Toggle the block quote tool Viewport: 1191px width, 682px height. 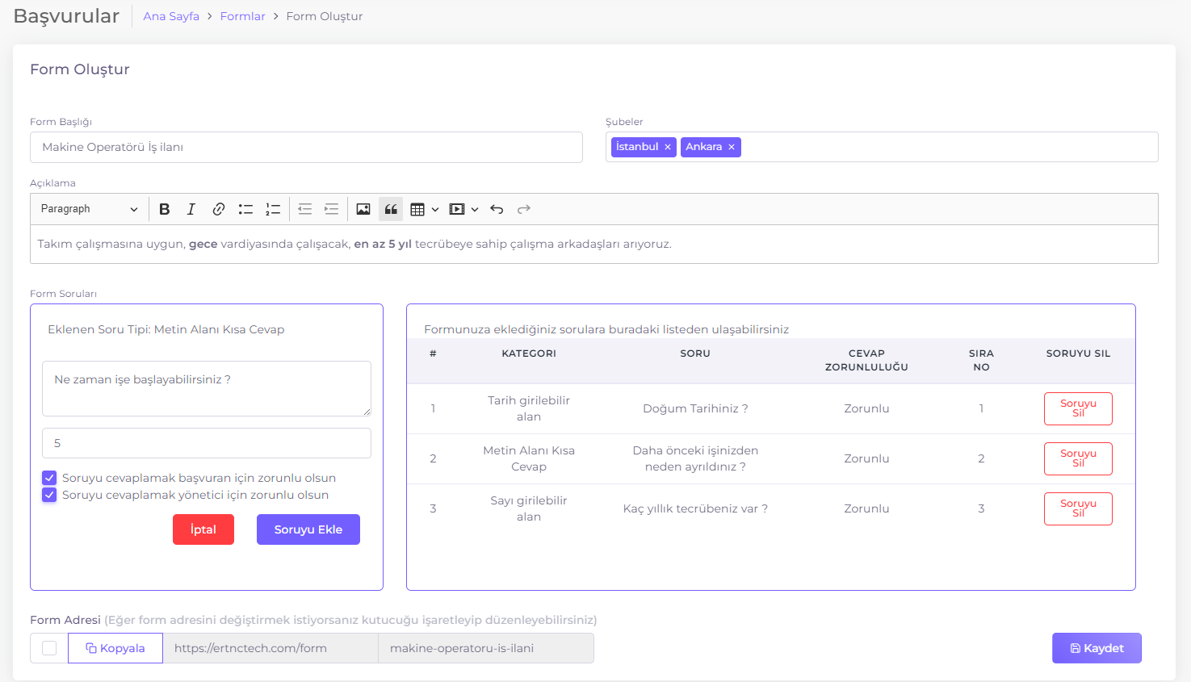(391, 209)
